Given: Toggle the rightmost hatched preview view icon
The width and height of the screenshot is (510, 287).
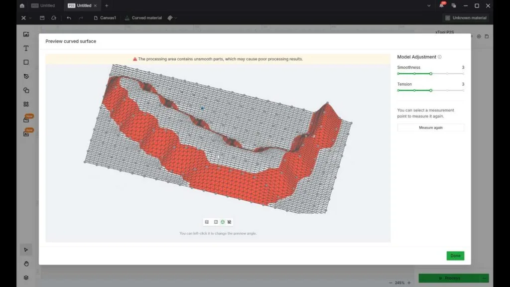Looking at the screenshot, I should tap(230, 222).
